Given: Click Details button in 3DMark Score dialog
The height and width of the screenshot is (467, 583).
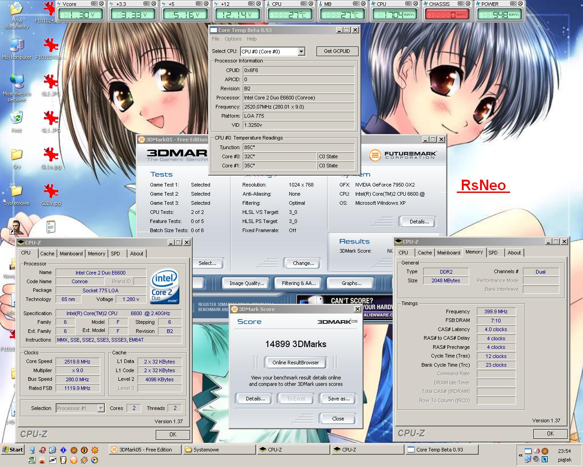Looking at the screenshot, I should 255,399.
